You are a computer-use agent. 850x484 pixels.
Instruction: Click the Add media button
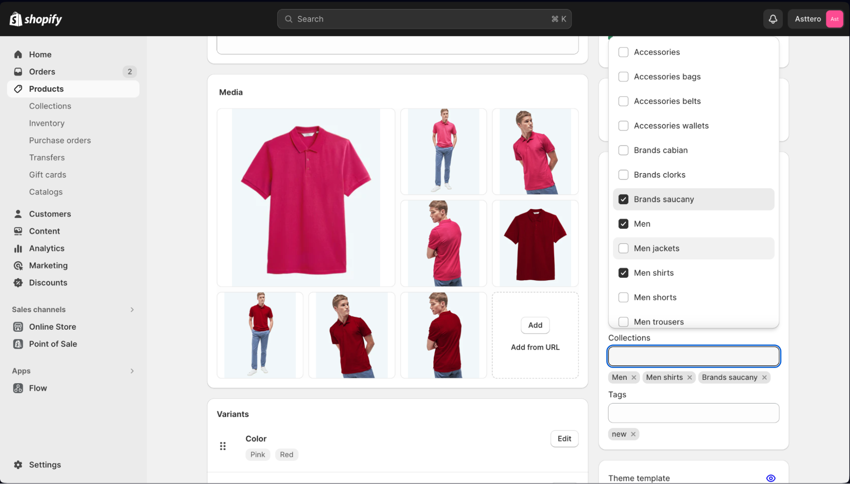coord(535,325)
